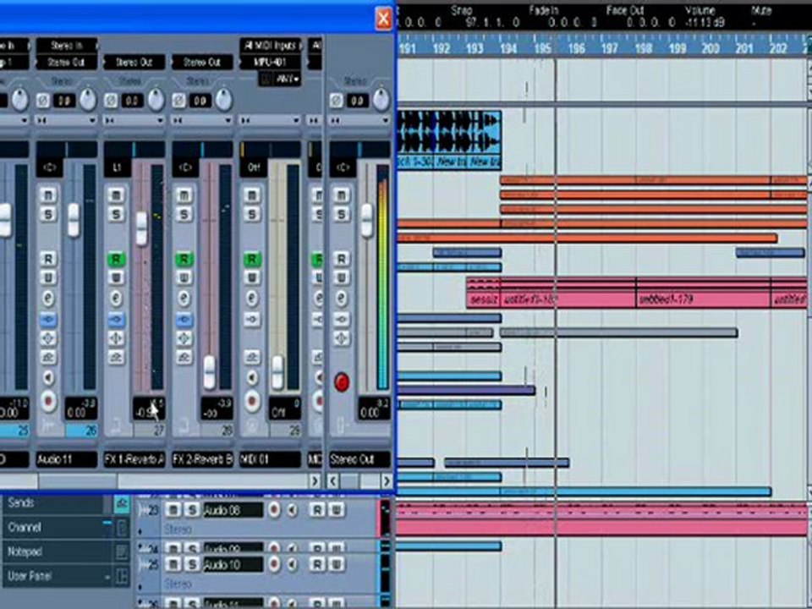Solo the FX 1-Reverb A channel
The height and width of the screenshot is (609, 812).
(116, 214)
